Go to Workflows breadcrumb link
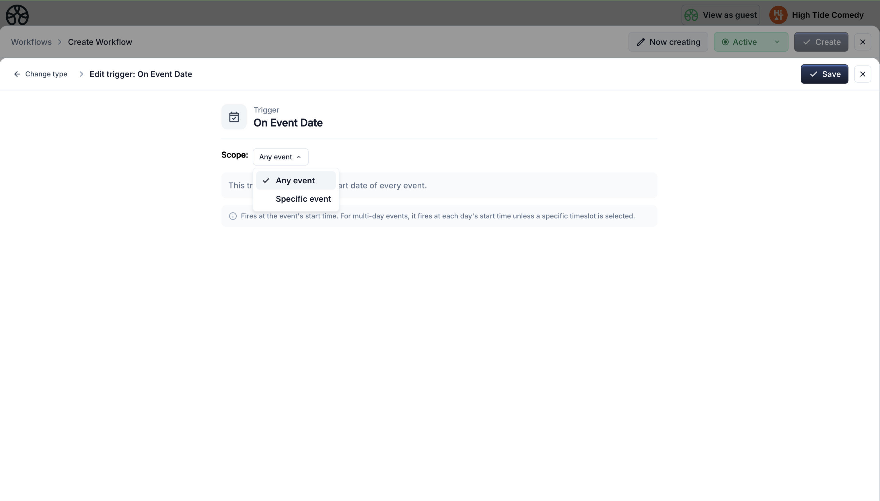880x501 pixels. (x=31, y=42)
